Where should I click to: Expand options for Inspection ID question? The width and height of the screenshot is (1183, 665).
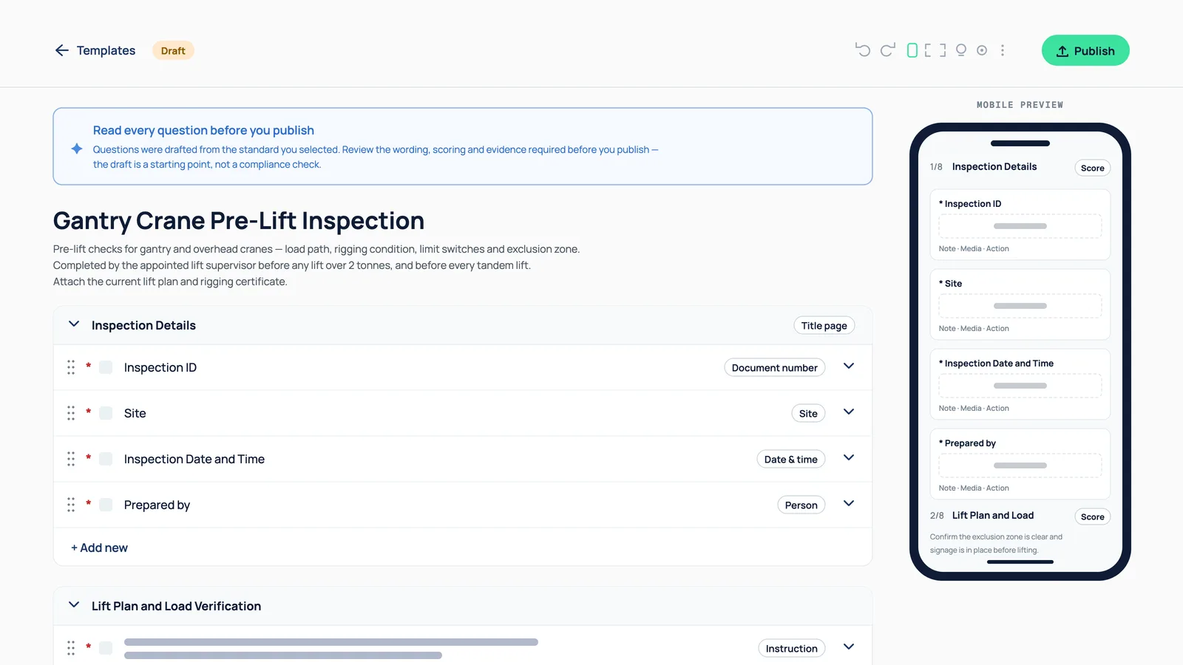click(849, 366)
